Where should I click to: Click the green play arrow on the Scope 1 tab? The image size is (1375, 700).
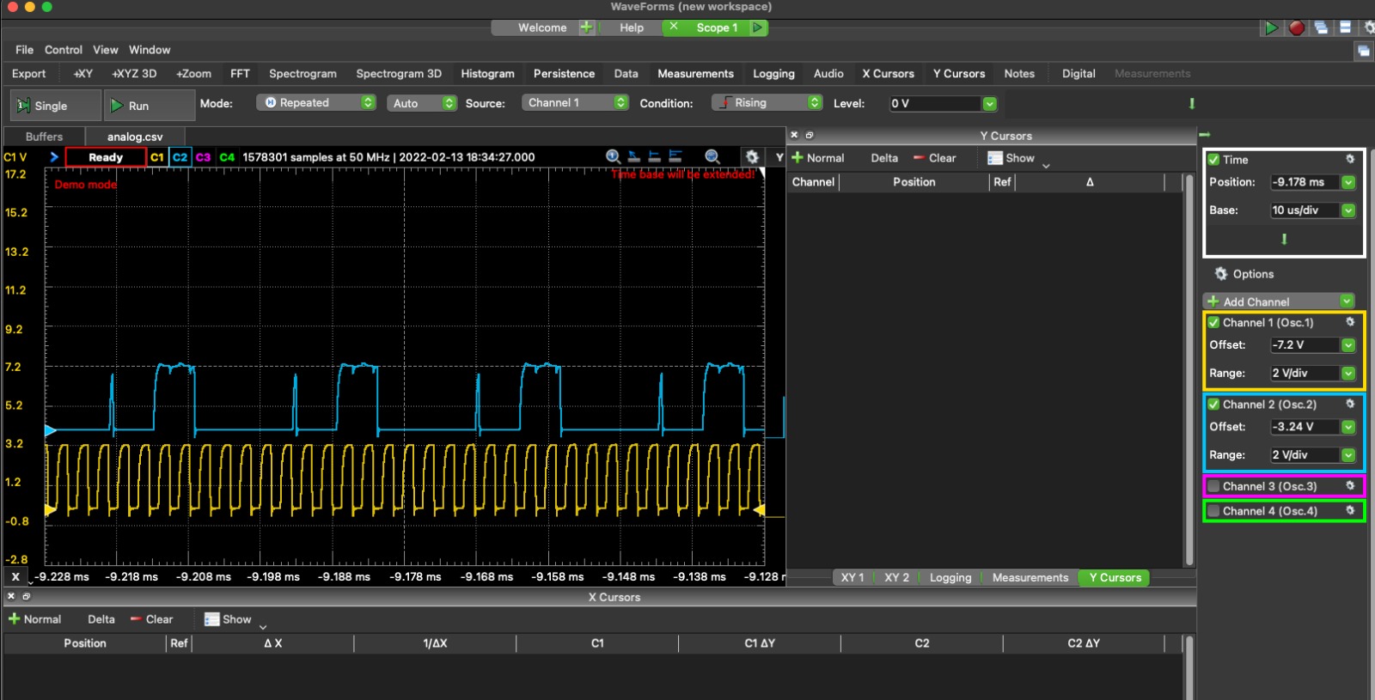click(x=757, y=27)
